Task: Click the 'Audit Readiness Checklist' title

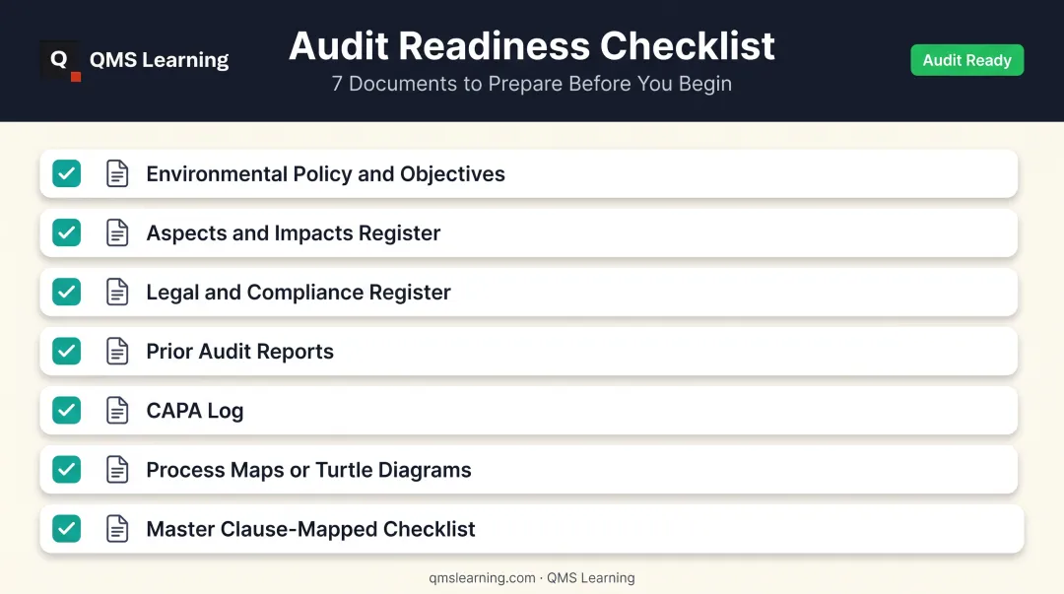Action: click(x=532, y=46)
